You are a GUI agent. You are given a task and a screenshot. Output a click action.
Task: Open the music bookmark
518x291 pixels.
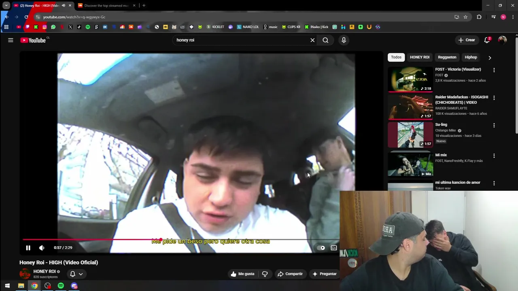pyautogui.click(x=270, y=27)
